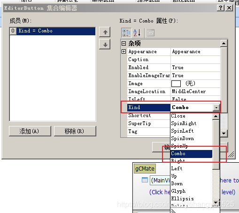This screenshot has width=239, height=213.
Task: Click the Kind dropdown list scroll-up arrow
Action: pyautogui.click(x=216, y=116)
